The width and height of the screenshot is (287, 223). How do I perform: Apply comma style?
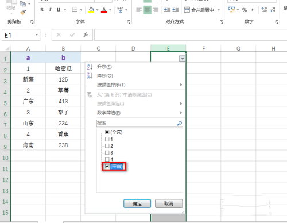[253, 10]
